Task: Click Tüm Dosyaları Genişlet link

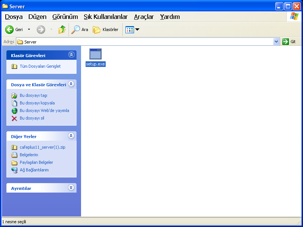Action: pos(40,67)
